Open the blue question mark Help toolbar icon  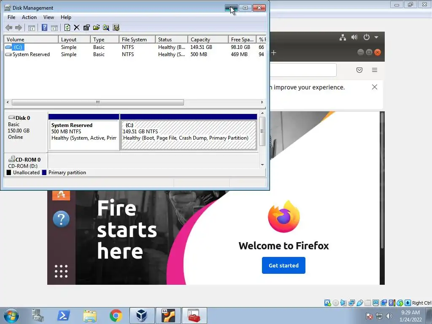click(x=44, y=27)
